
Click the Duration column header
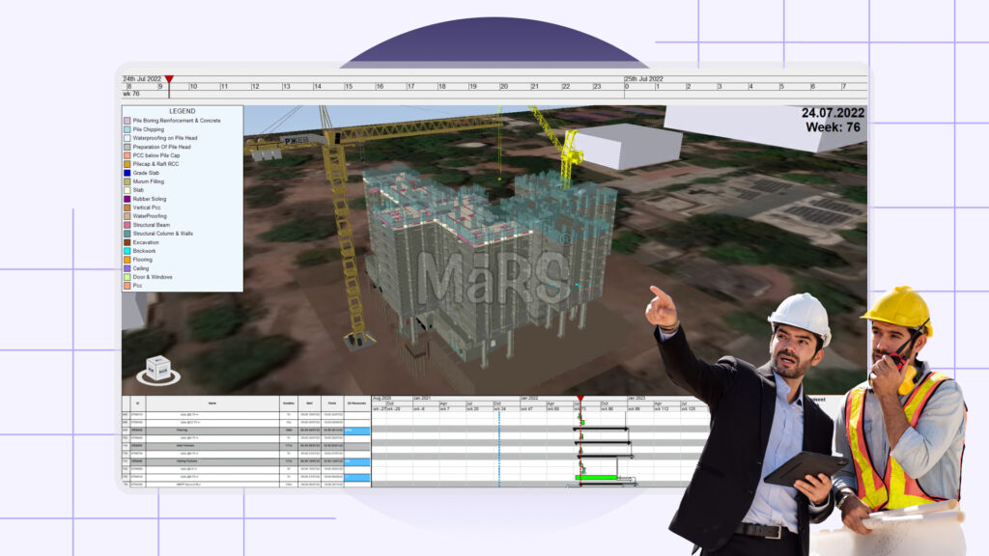(289, 403)
